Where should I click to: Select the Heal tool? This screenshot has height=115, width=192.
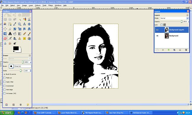(x=24, y=38)
